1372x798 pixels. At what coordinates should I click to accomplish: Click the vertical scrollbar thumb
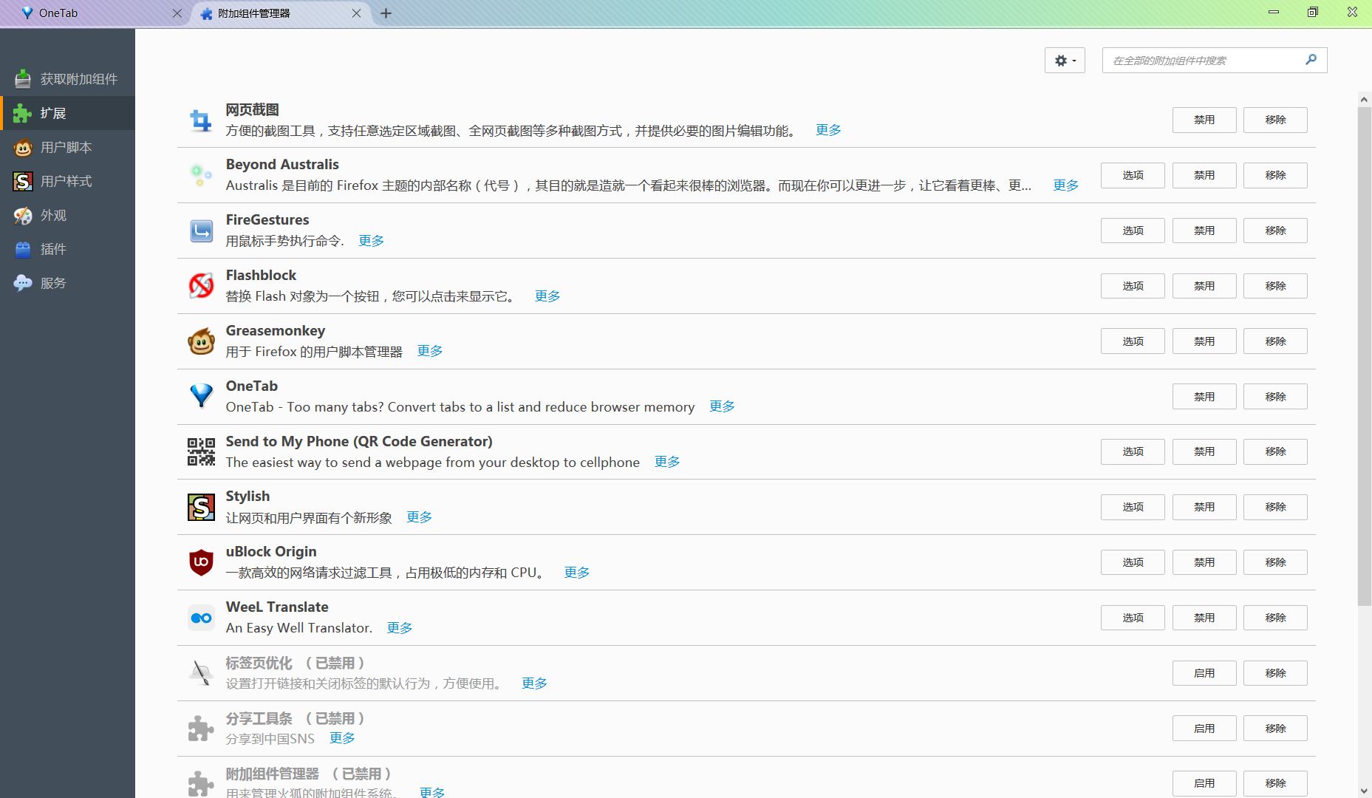[x=1364, y=355]
